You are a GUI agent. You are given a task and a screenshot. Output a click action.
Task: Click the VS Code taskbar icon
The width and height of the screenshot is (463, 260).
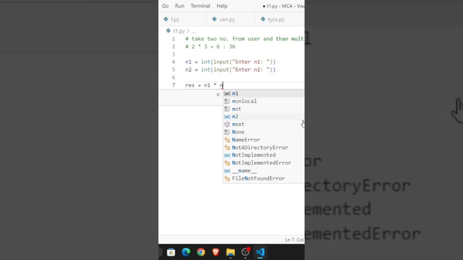tap(260, 252)
